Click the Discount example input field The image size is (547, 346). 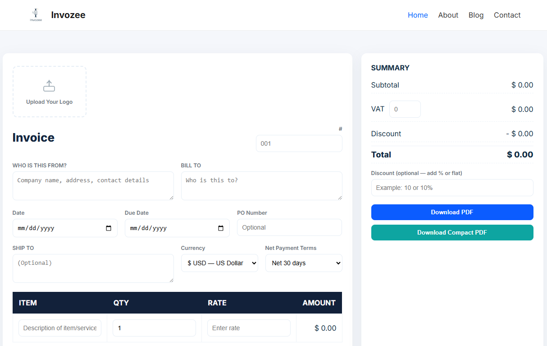tap(452, 188)
